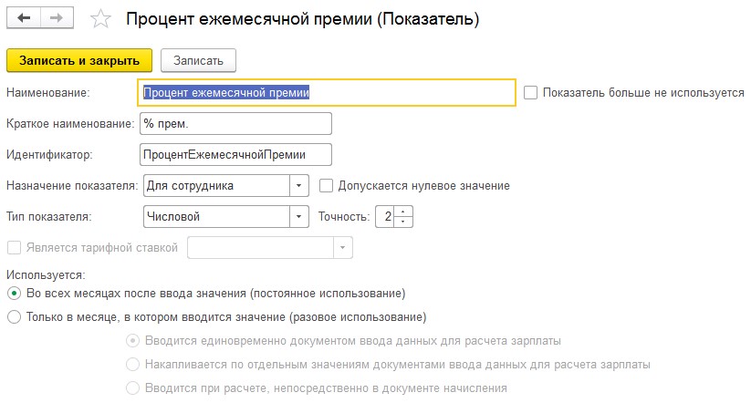Add form to favorites with star
The width and height of the screenshot is (751, 403).
(100, 19)
